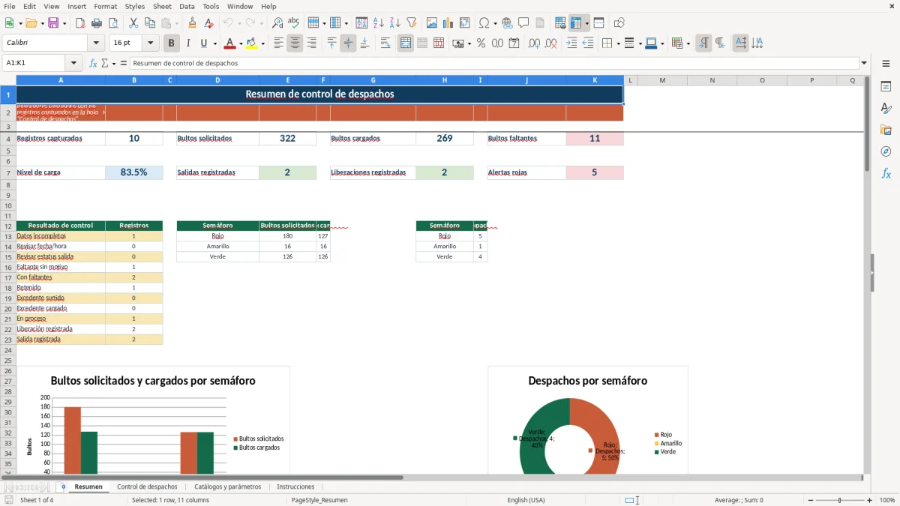Open the Save button dropdown arrow

point(64,23)
